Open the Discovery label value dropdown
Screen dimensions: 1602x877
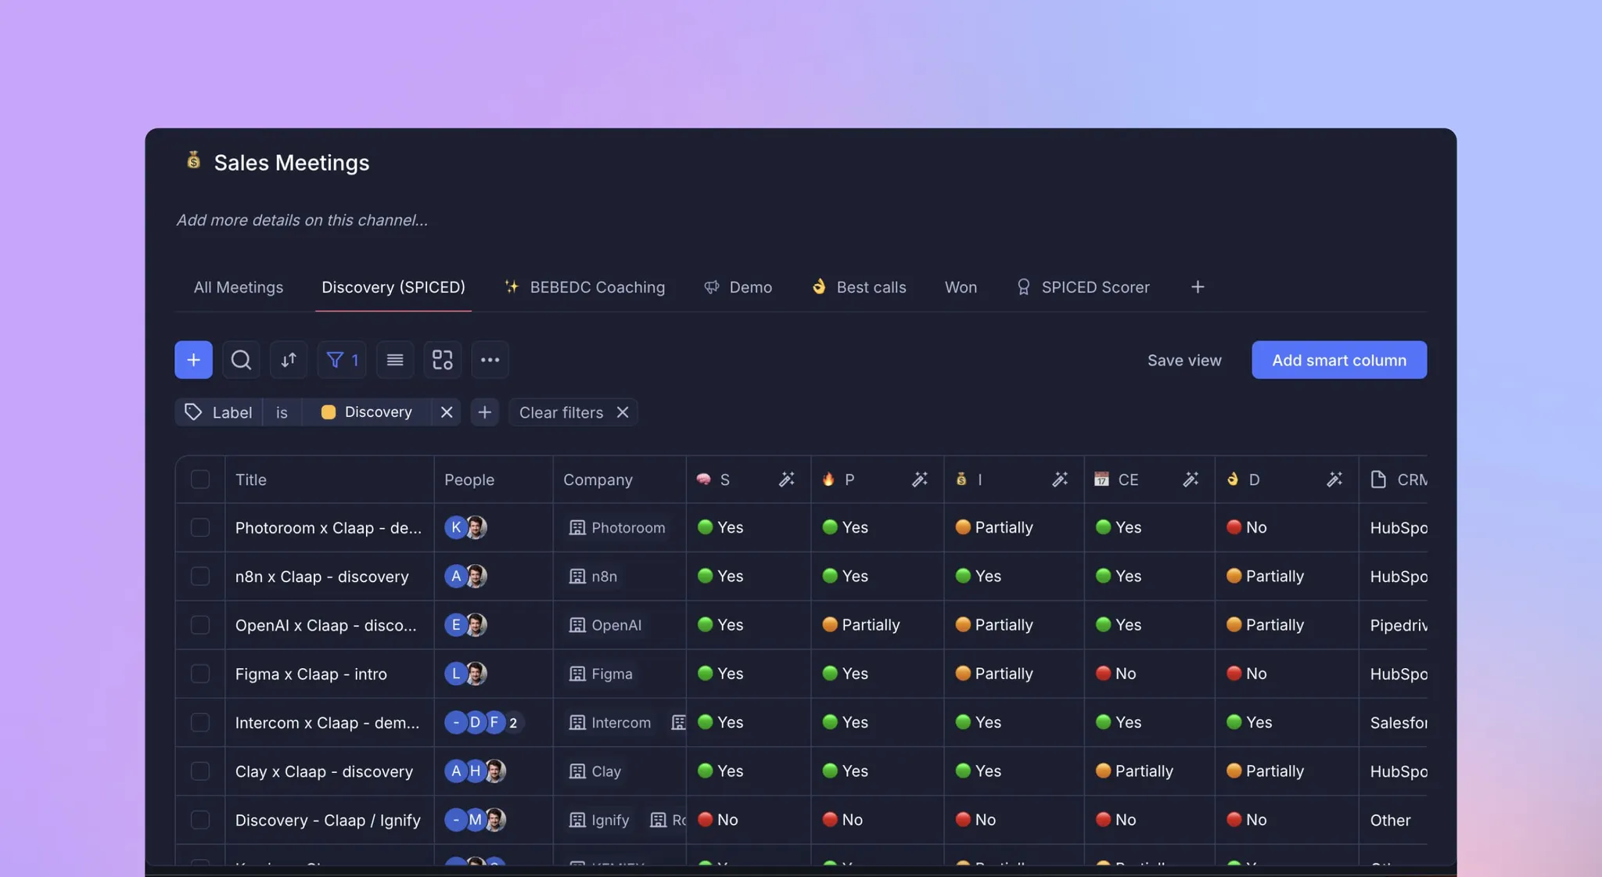coord(368,412)
